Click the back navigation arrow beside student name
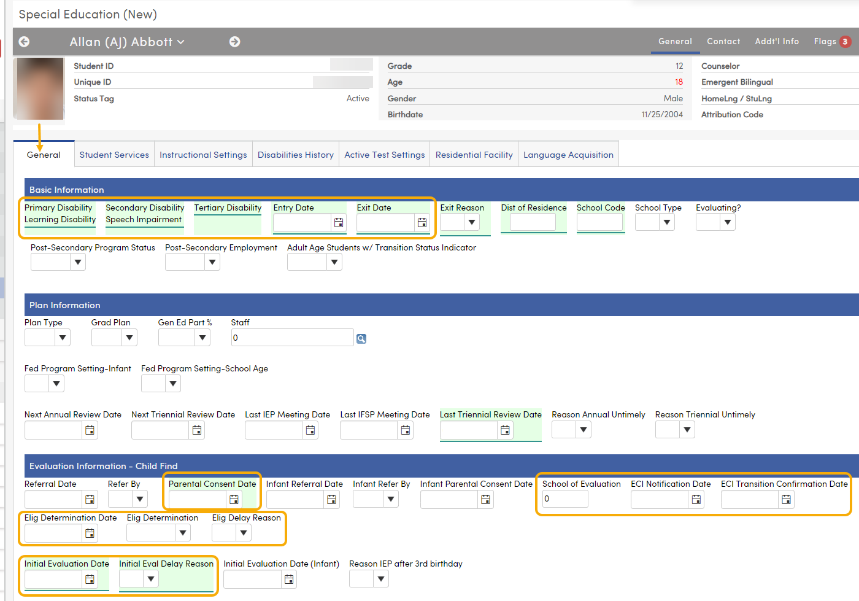The height and width of the screenshot is (601, 859). (x=23, y=42)
